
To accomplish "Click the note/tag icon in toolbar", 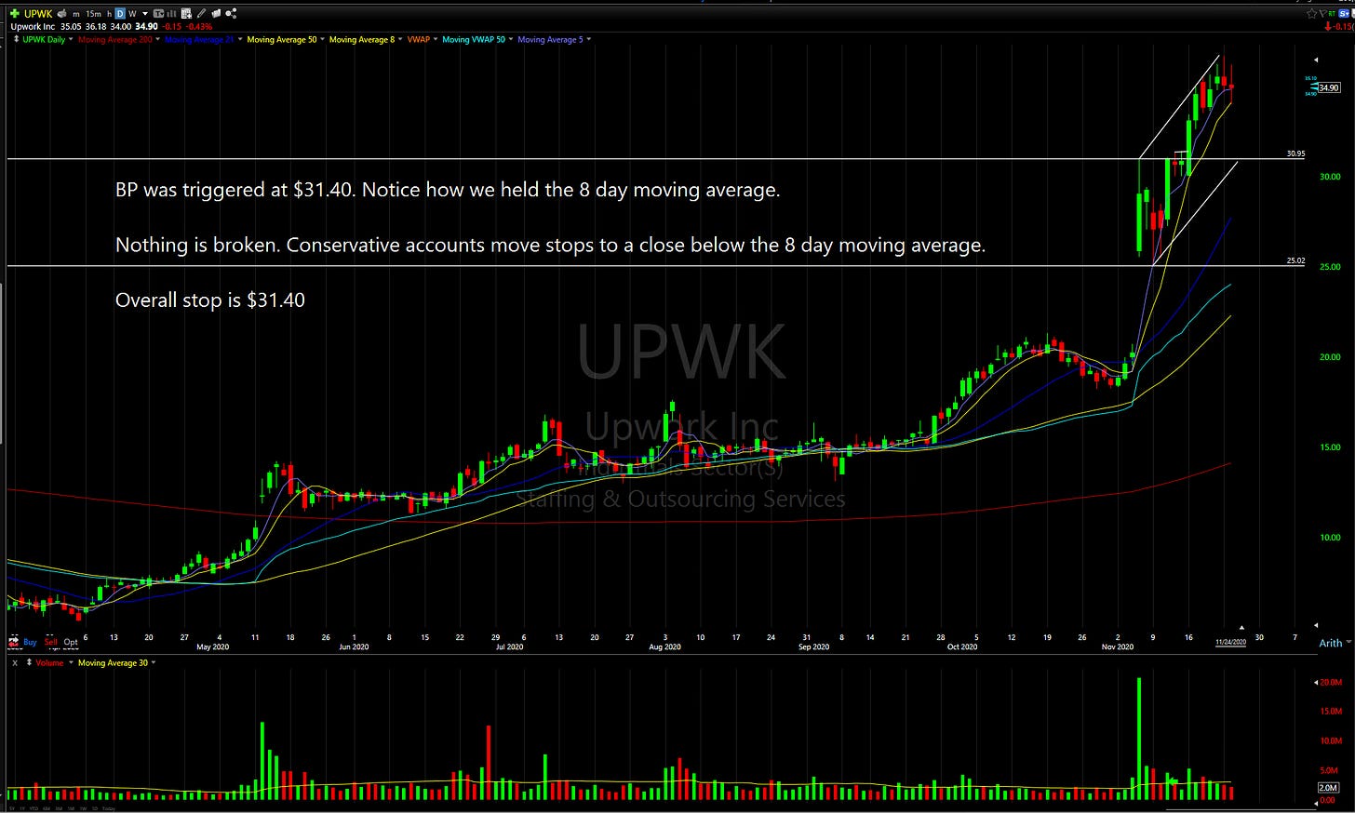I will [x=216, y=13].
